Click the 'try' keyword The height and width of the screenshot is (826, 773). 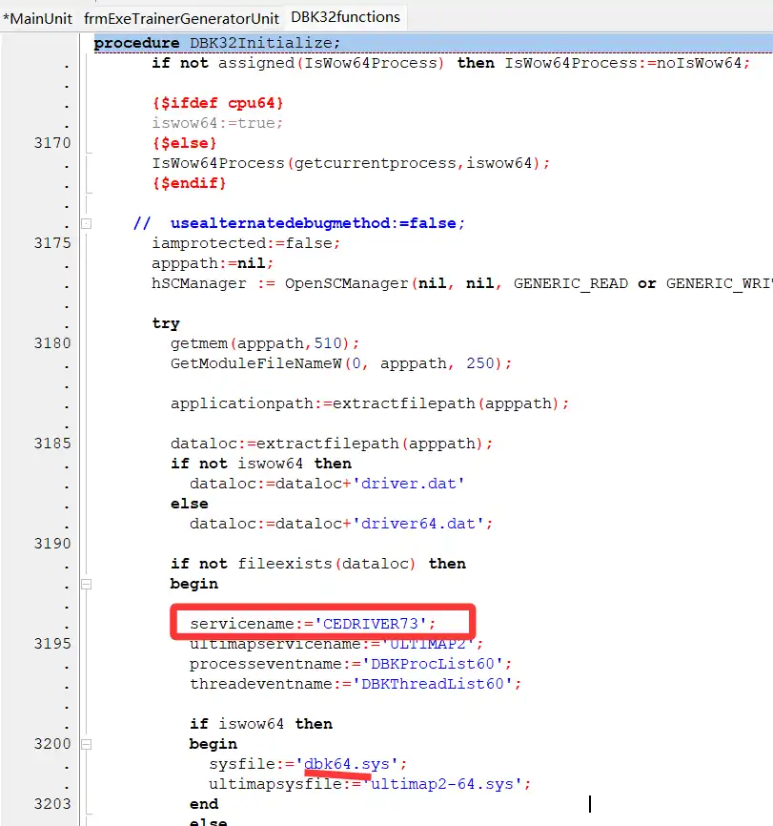click(x=166, y=323)
